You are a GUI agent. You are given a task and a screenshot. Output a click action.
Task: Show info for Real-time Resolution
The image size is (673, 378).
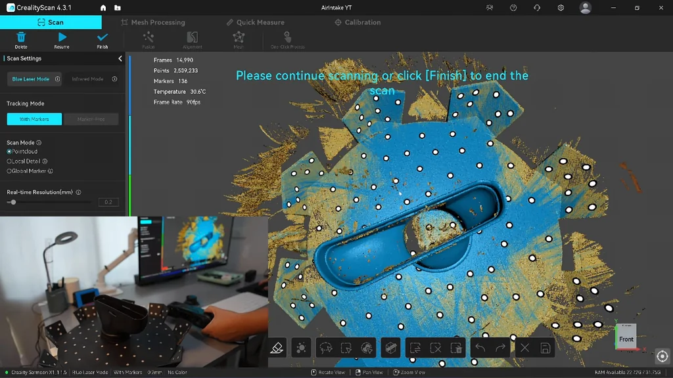pyautogui.click(x=79, y=192)
